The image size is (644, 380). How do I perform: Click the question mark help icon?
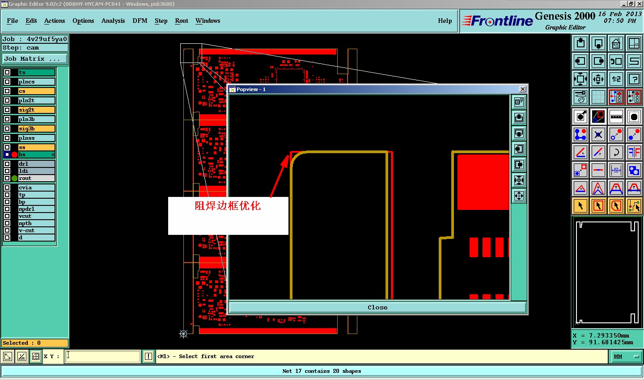tap(634, 79)
